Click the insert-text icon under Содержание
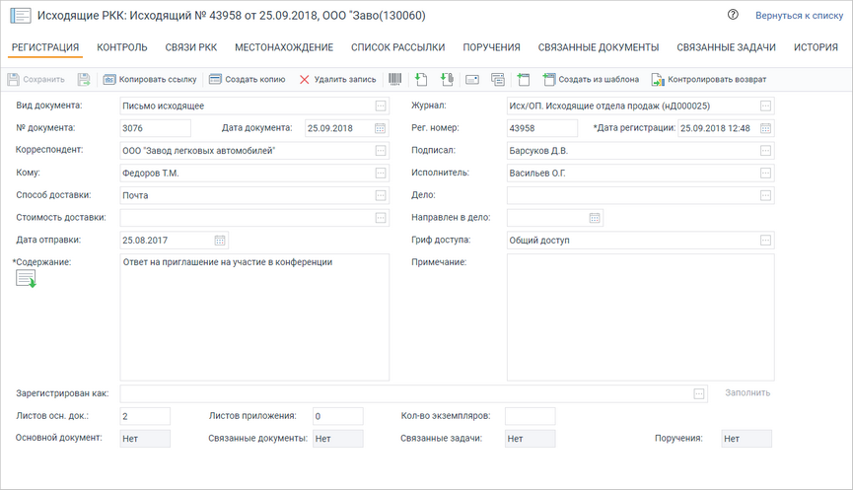 (26, 279)
